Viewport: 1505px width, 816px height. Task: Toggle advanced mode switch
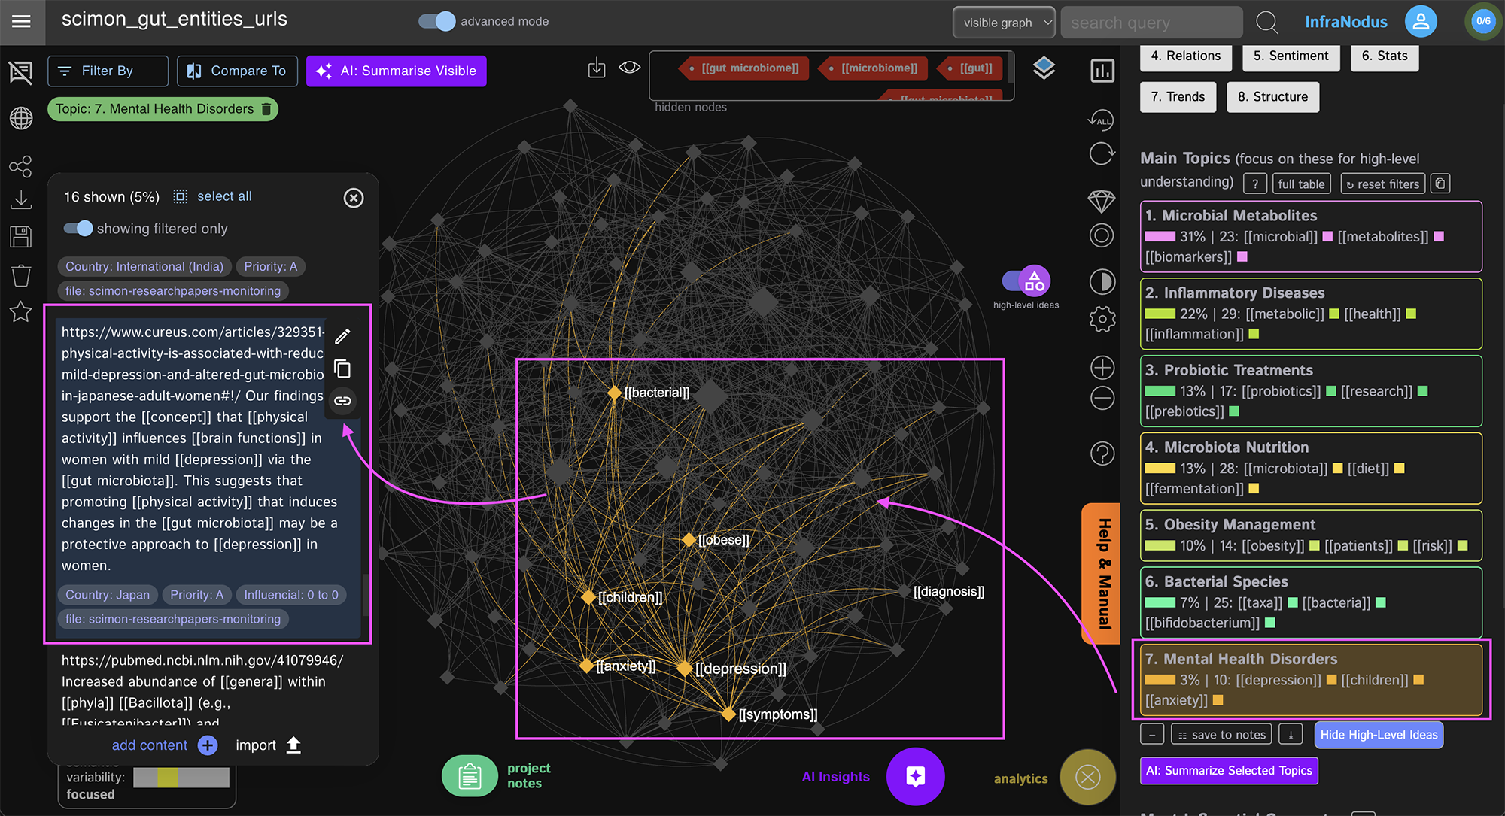pos(437,21)
